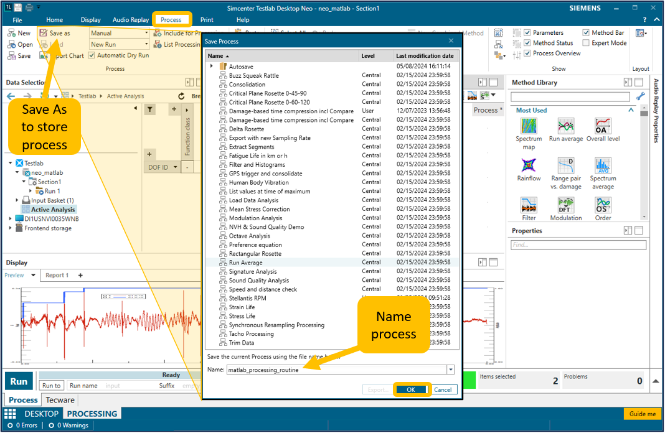Click the Method Library vertical scrollbar
Viewport: 665px width, 433px height.
tap(644, 163)
